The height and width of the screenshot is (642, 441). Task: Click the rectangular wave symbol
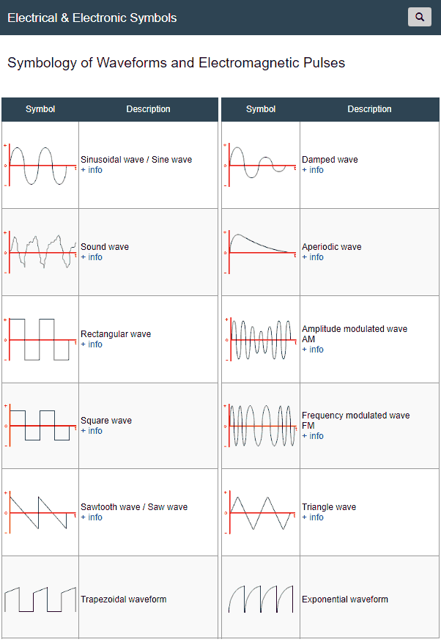[x=40, y=339]
